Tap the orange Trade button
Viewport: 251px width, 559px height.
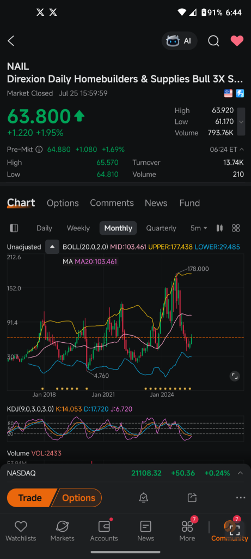coord(30,498)
